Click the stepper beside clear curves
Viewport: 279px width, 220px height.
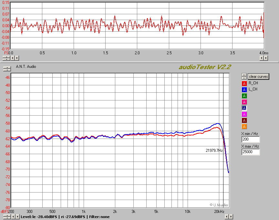click(244, 77)
